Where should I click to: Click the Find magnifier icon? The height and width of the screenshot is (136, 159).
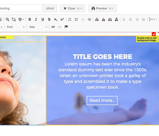pyautogui.click(x=7, y=19)
